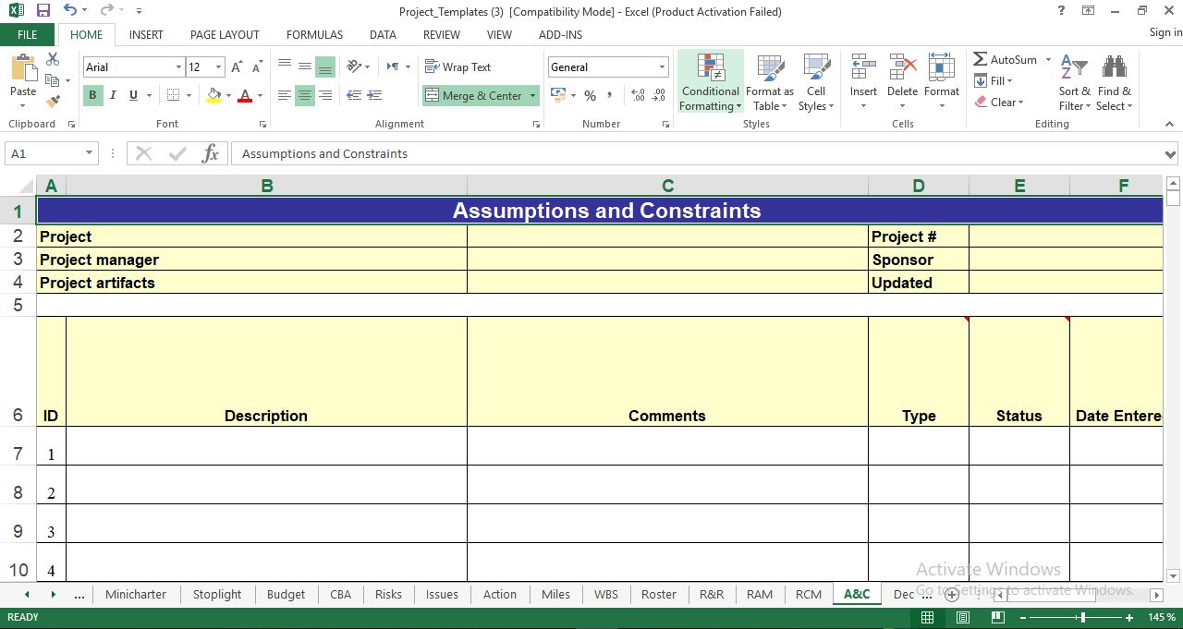Viewport: 1183px width, 629px height.
Task: Open the Fill Color dropdown arrow
Action: 226,95
